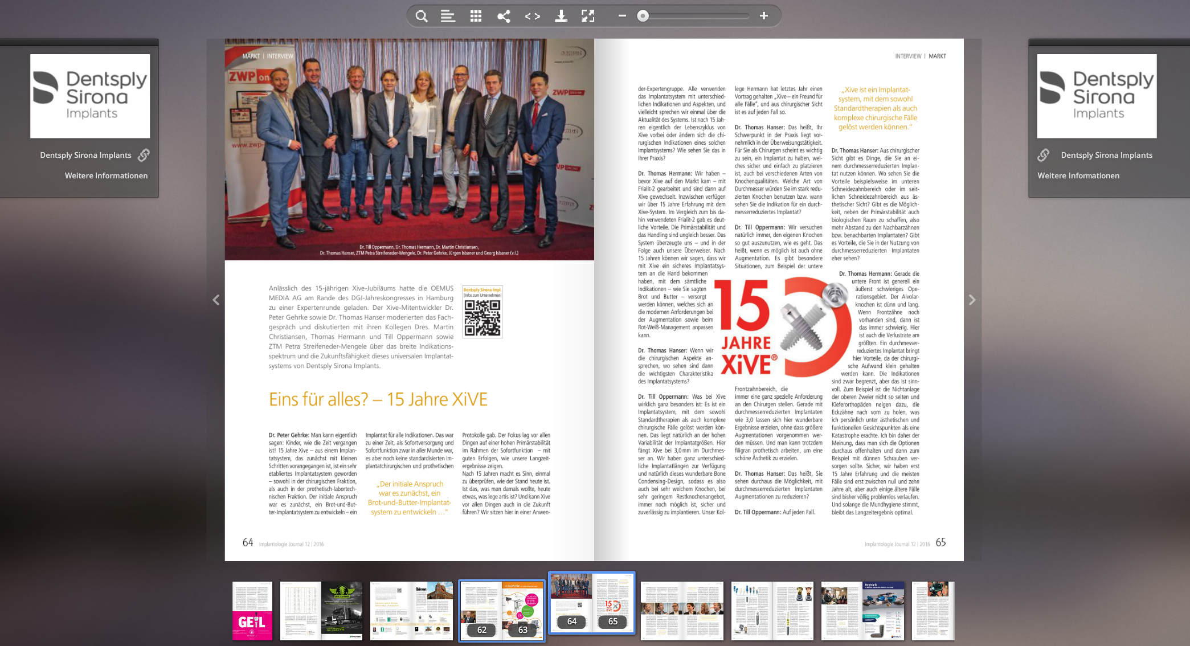Open right Dentsply Sirona Implants link
1190x646 pixels.
click(x=1106, y=155)
